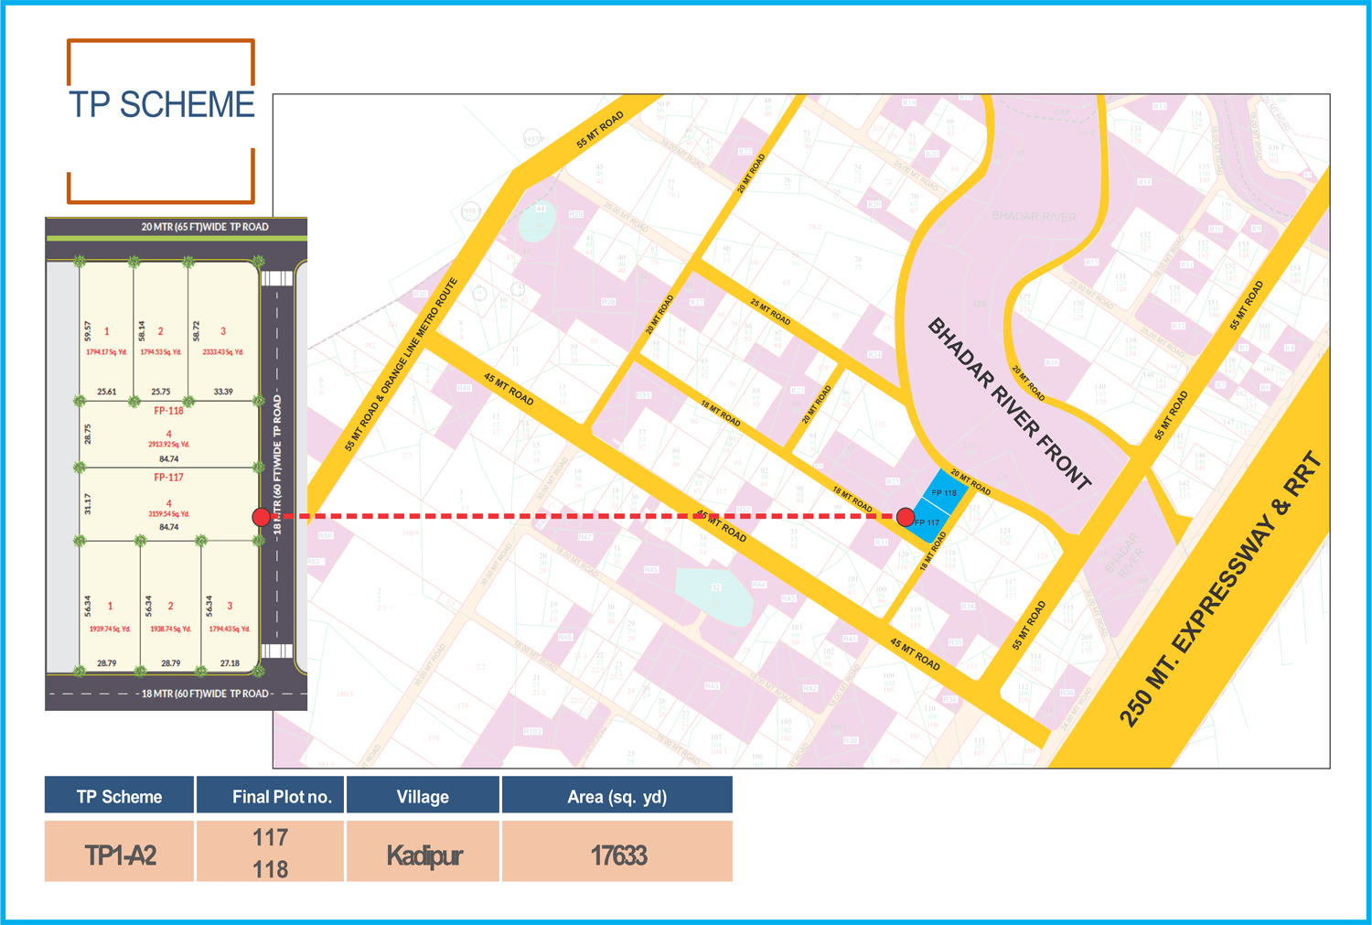The height and width of the screenshot is (925, 1372).
Task: Click the red 'FP-118' label in plot layout
Action: 168,411
